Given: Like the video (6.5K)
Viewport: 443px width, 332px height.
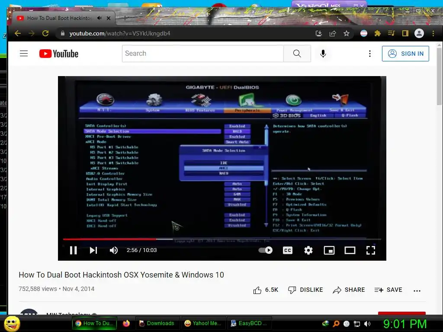Looking at the screenshot, I should click(x=266, y=290).
